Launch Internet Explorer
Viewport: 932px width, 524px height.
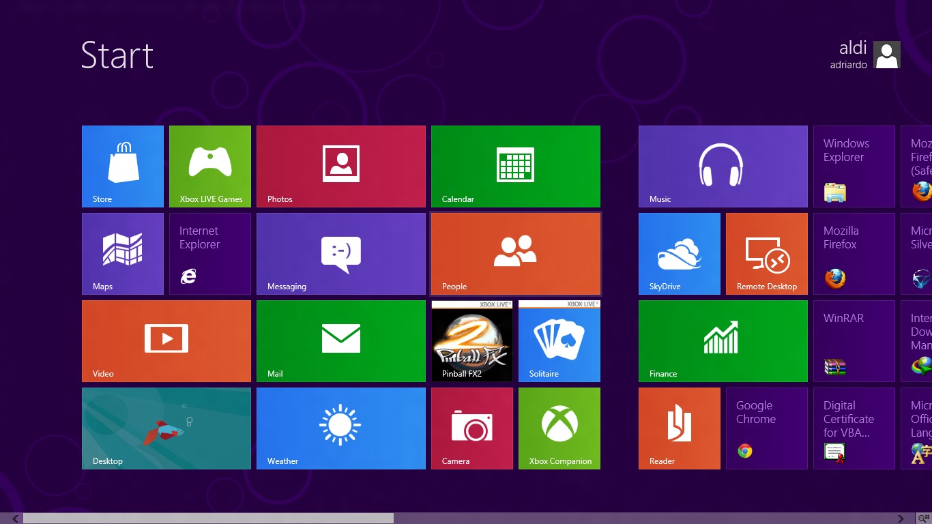[x=209, y=253]
